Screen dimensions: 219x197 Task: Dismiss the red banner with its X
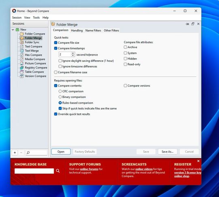[x=198, y=161]
